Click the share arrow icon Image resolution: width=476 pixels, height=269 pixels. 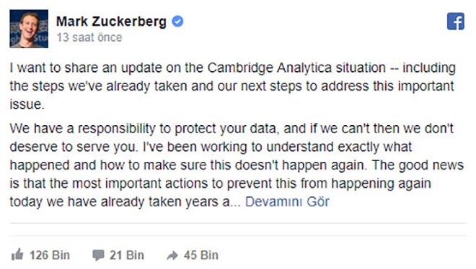coord(172,255)
